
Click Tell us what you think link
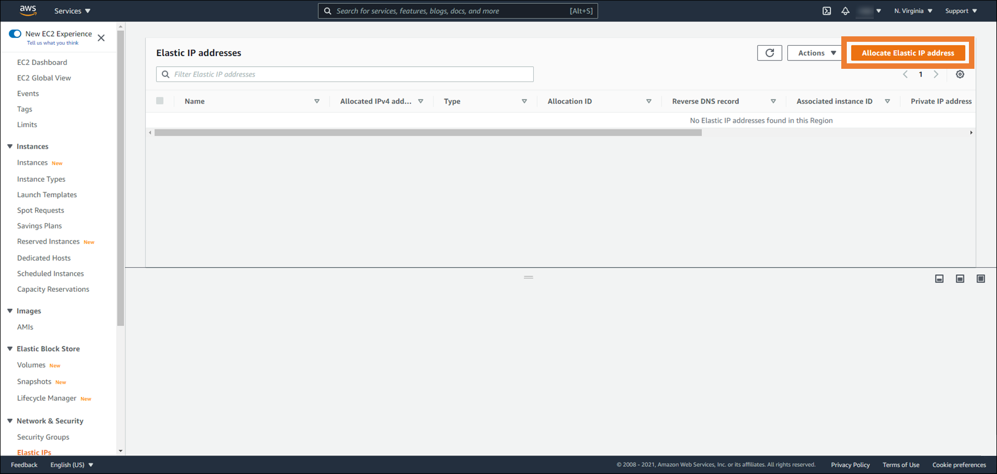pos(53,43)
